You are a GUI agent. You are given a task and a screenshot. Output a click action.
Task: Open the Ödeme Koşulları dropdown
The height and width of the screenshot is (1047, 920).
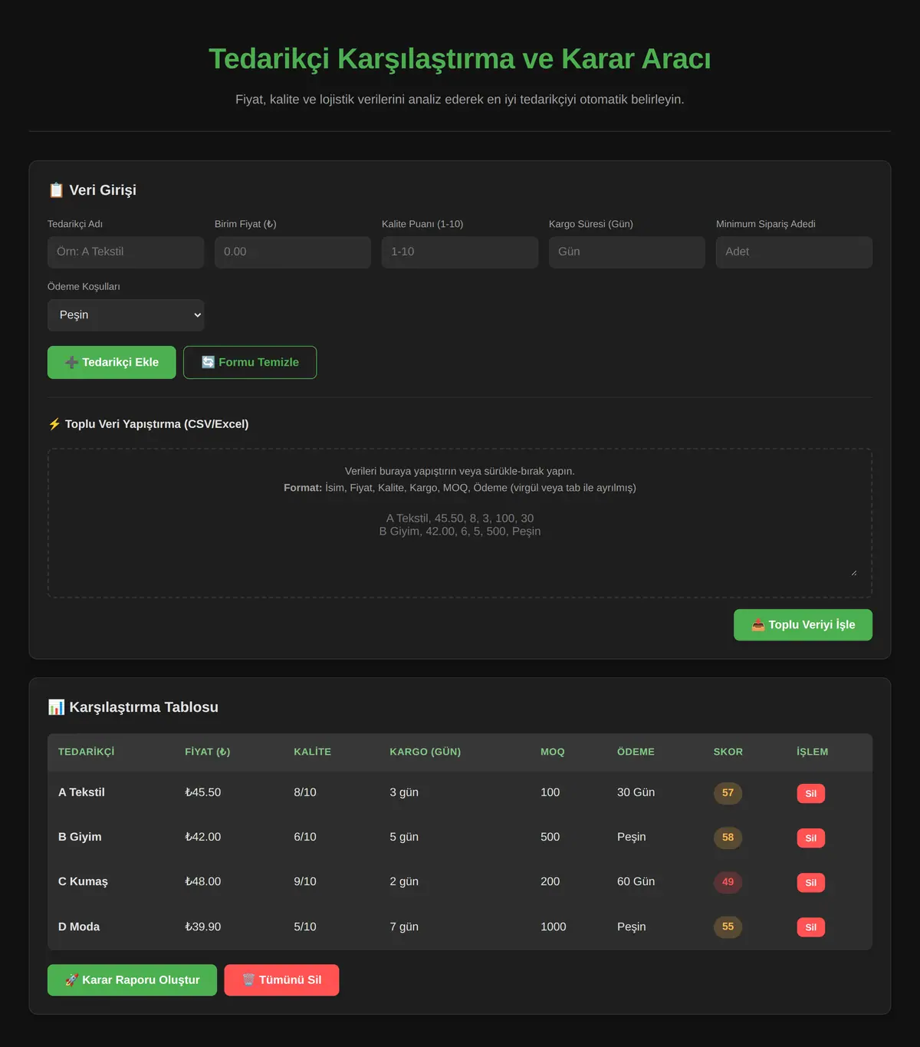(x=126, y=315)
